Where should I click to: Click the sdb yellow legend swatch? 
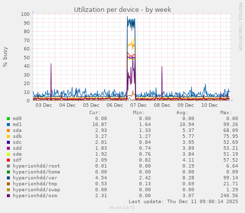tap(8, 136)
